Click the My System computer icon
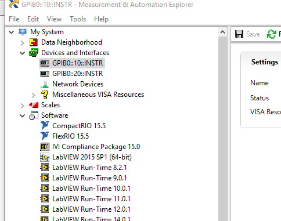Screen dimensions: 281x221 (x=23, y=32)
